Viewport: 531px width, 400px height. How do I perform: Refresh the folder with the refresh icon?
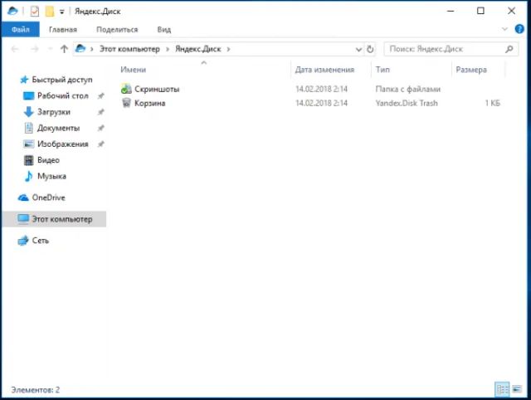point(370,49)
